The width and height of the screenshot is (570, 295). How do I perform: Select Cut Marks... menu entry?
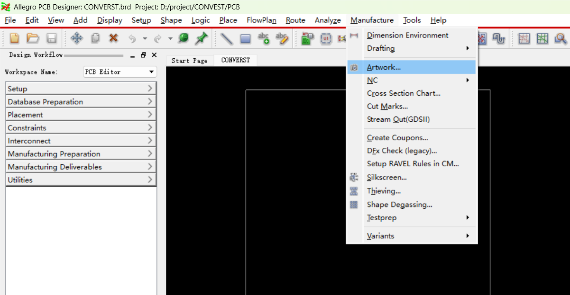coord(412,107)
